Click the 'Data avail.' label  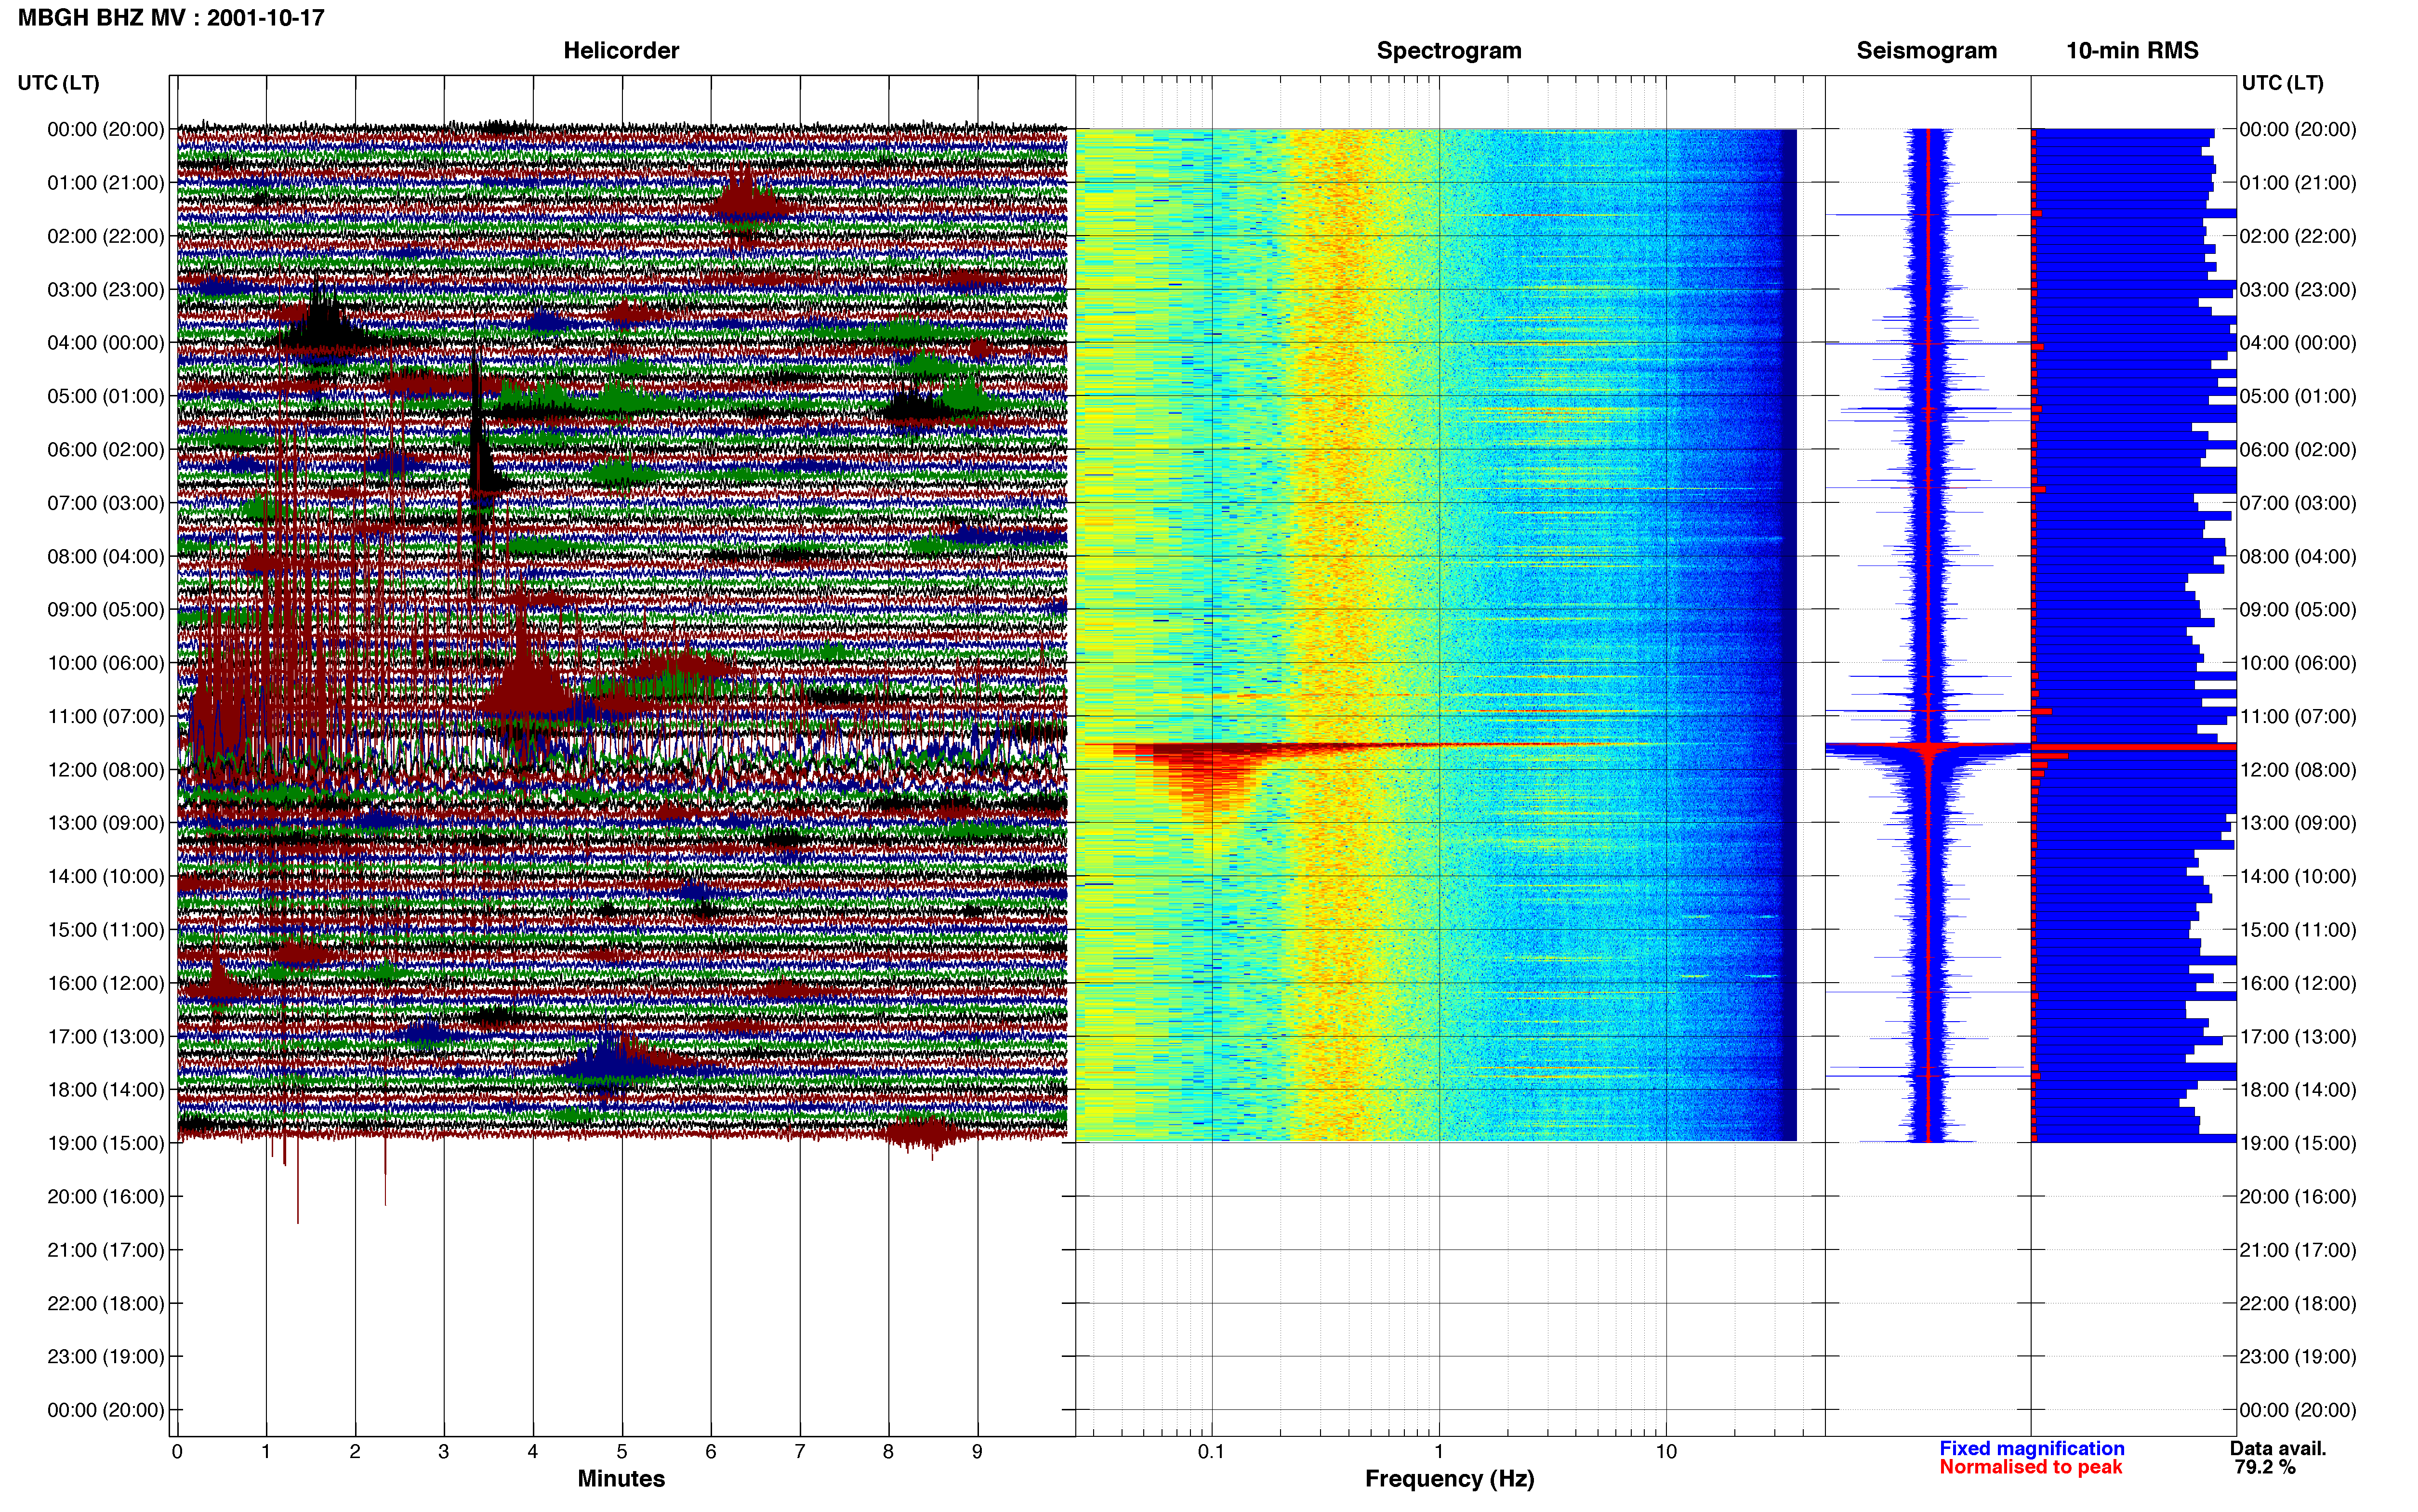point(2278,1448)
